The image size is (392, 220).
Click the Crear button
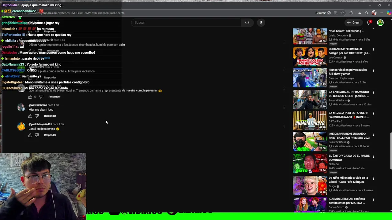[353, 22]
